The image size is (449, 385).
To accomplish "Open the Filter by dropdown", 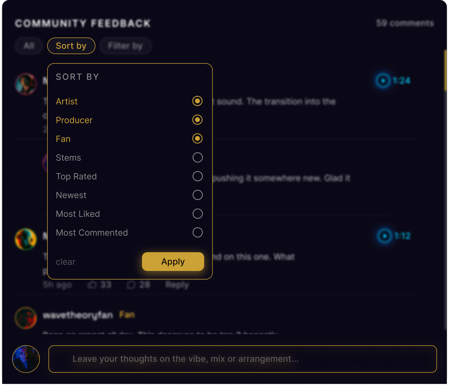I will [125, 46].
